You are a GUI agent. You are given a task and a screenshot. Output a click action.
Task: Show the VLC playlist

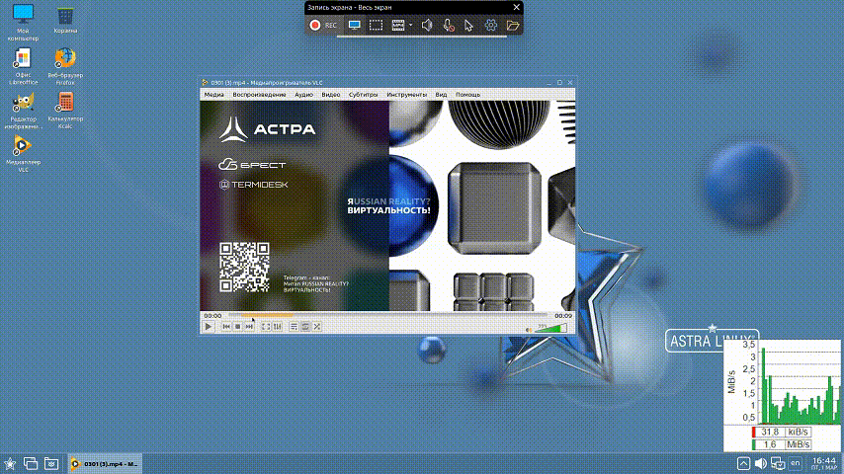pyautogui.click(x=295, y=326)
